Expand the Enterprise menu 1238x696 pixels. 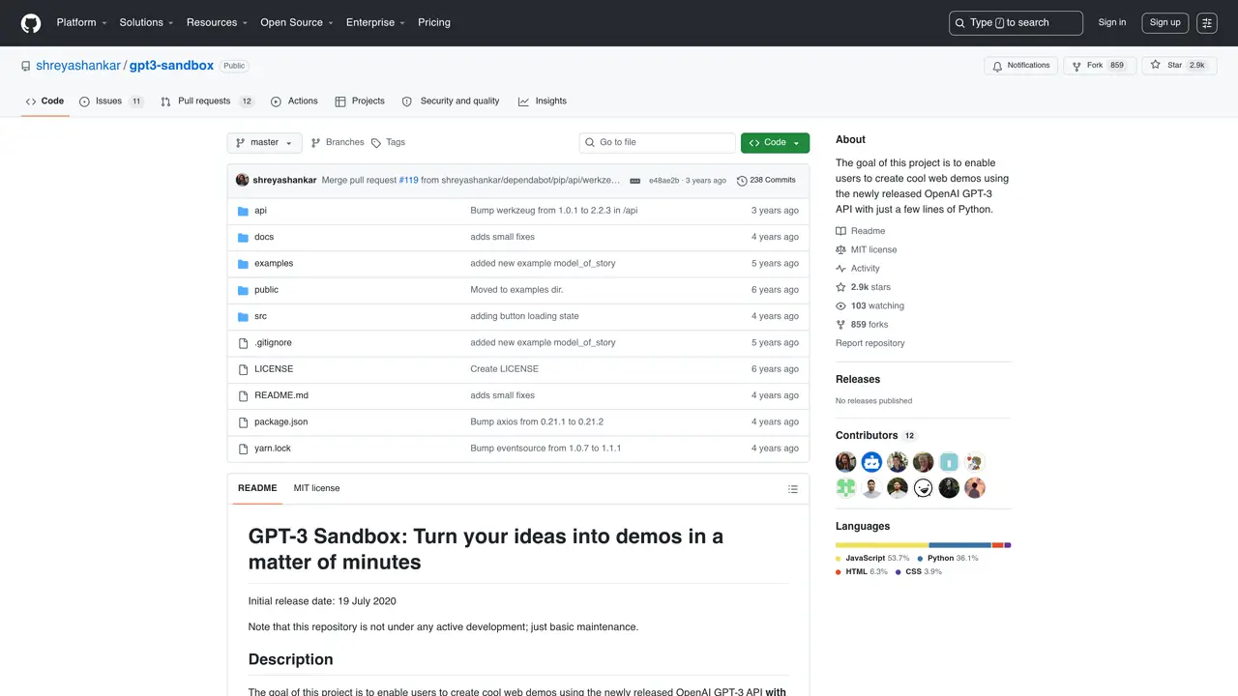pyautogui.click(x=375, y=22)
